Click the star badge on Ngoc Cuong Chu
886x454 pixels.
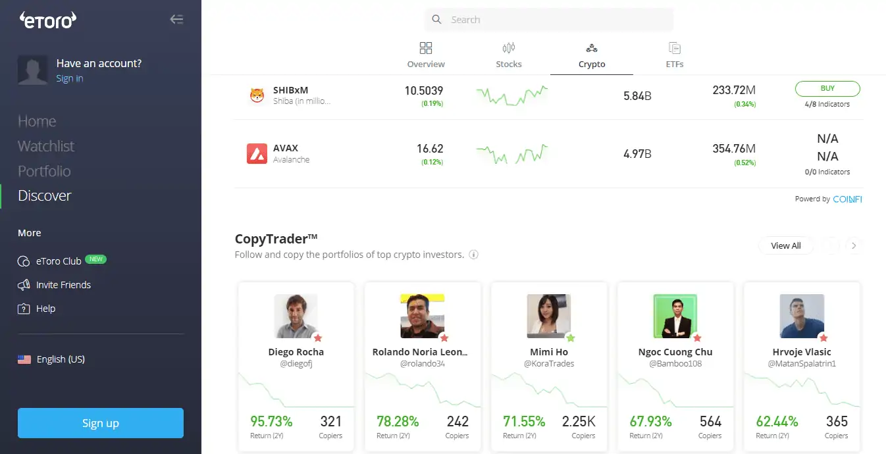point(696,338)
